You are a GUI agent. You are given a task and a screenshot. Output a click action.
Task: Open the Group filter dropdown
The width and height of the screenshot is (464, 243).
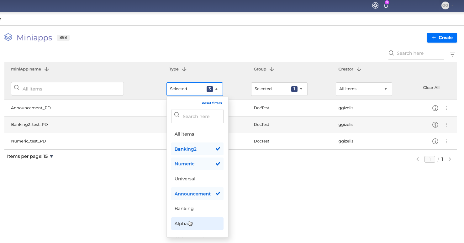pyautogui.click(x=279, y=89)
